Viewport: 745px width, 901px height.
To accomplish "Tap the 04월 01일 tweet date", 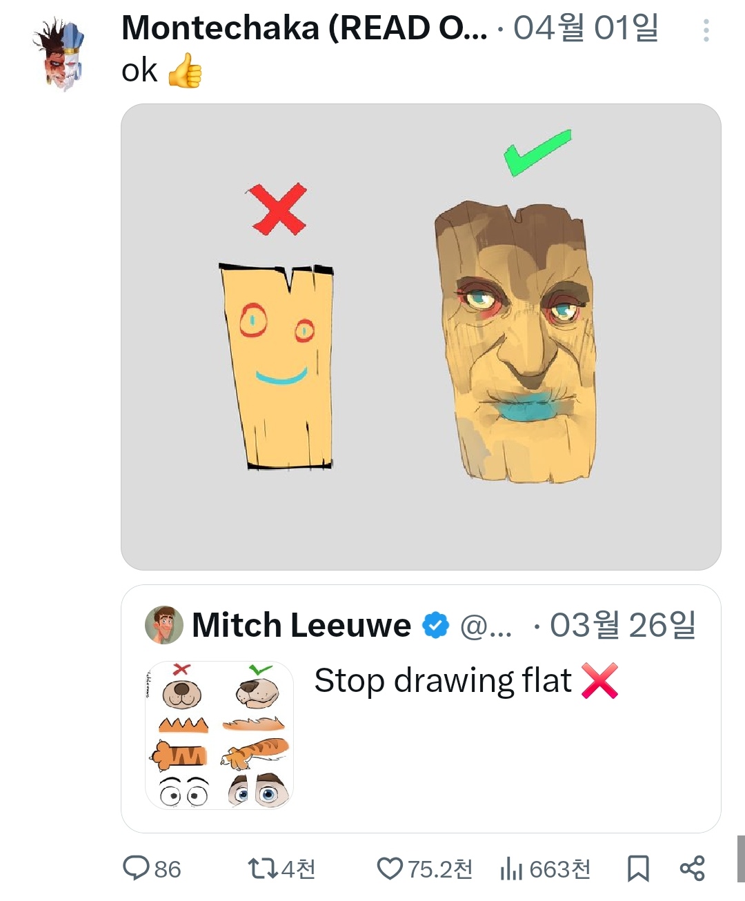I will (x=586, y=29).
